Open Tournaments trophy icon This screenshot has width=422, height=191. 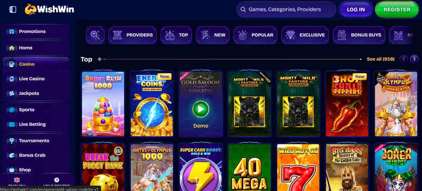12,141
